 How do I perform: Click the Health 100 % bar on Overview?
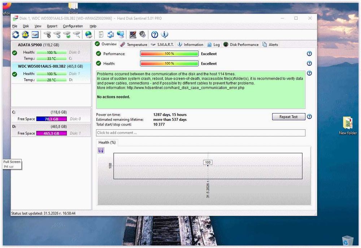click(169, 63)
